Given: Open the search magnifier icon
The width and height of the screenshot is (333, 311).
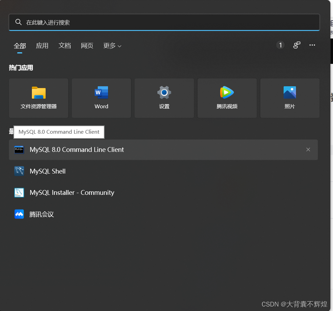Looking at the screenshot, I should tap(19, 22).
